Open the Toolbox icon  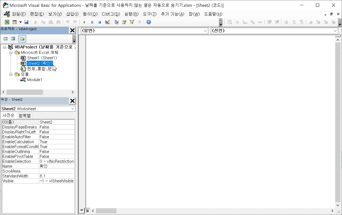coord(139,22)
